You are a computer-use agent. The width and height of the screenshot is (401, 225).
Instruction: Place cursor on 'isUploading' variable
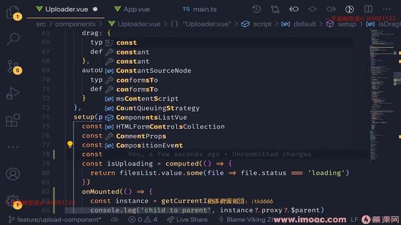point(130,164)
